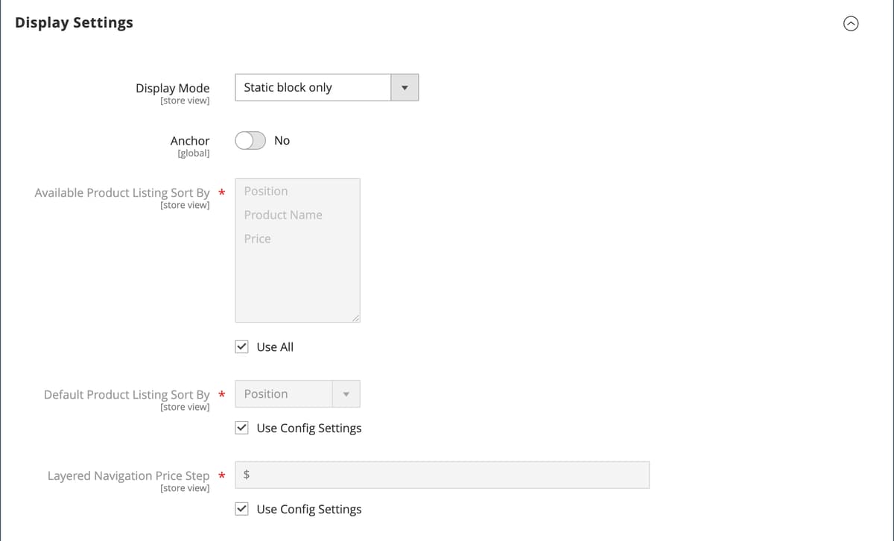894x541 pixels.
Task: Click the Display Settings section header
Action: [x=74, y=22]
